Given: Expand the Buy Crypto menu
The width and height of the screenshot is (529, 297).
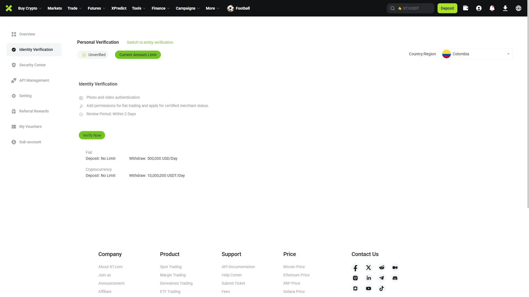Looking at the screenshot, I should 30,8.
